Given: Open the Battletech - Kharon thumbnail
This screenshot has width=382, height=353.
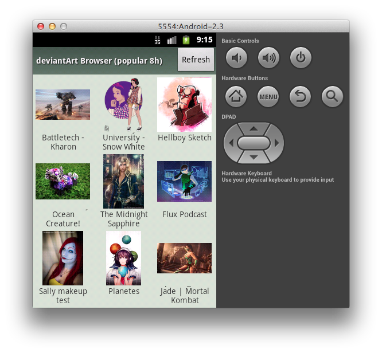Looking at the screenshot, I should (63, 104).
